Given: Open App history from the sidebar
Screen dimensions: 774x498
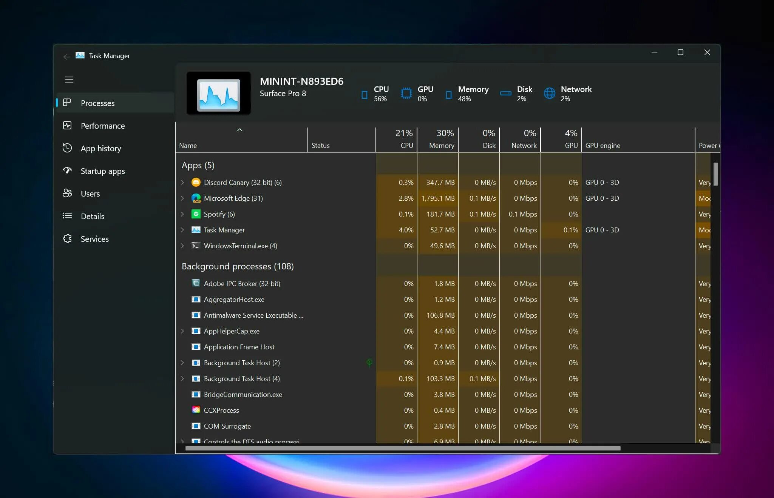Looking at the screenshot, I should [x=100, y=148].
